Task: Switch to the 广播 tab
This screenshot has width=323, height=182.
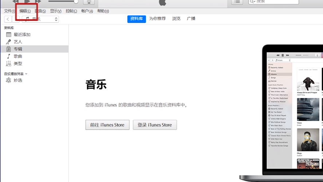Action: [x=191, y=19]
